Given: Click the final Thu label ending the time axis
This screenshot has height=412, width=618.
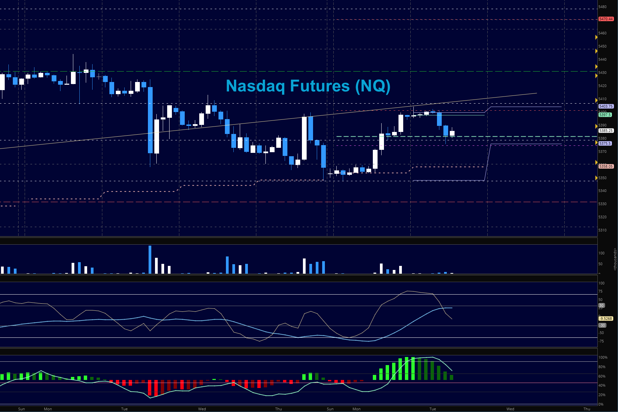Looking at the screenshot, I should (x=587, y=409).
